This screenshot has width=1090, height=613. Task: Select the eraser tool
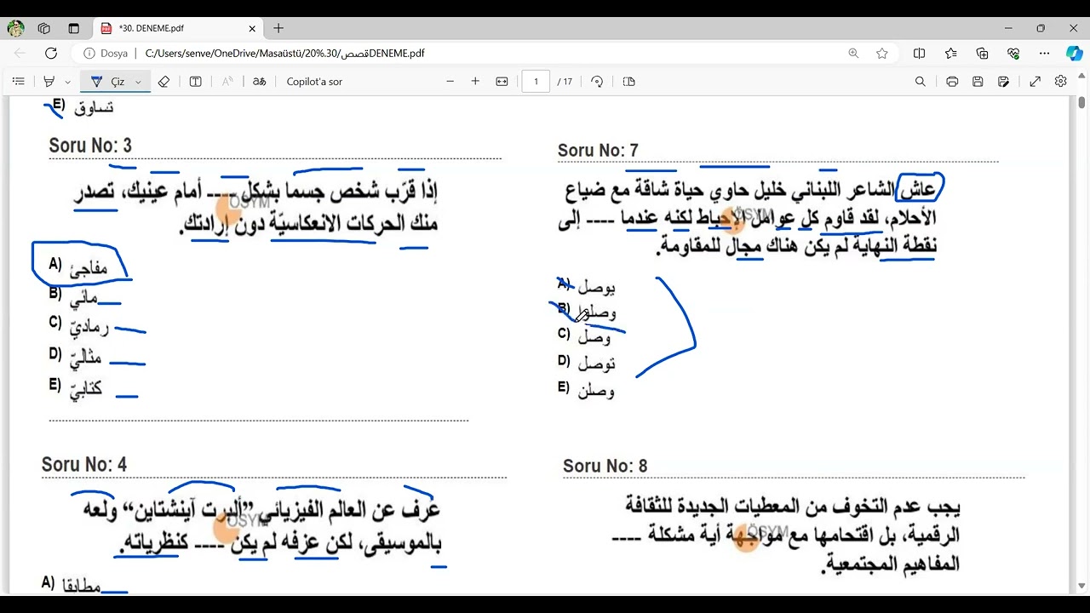pos(164,82)
